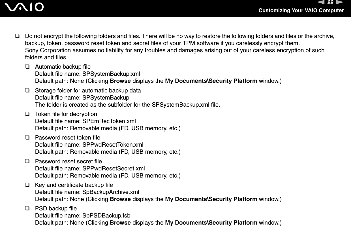351x226 pixels.
Task: Click bold Browse under PSD backup file
Action: point(120,223)
